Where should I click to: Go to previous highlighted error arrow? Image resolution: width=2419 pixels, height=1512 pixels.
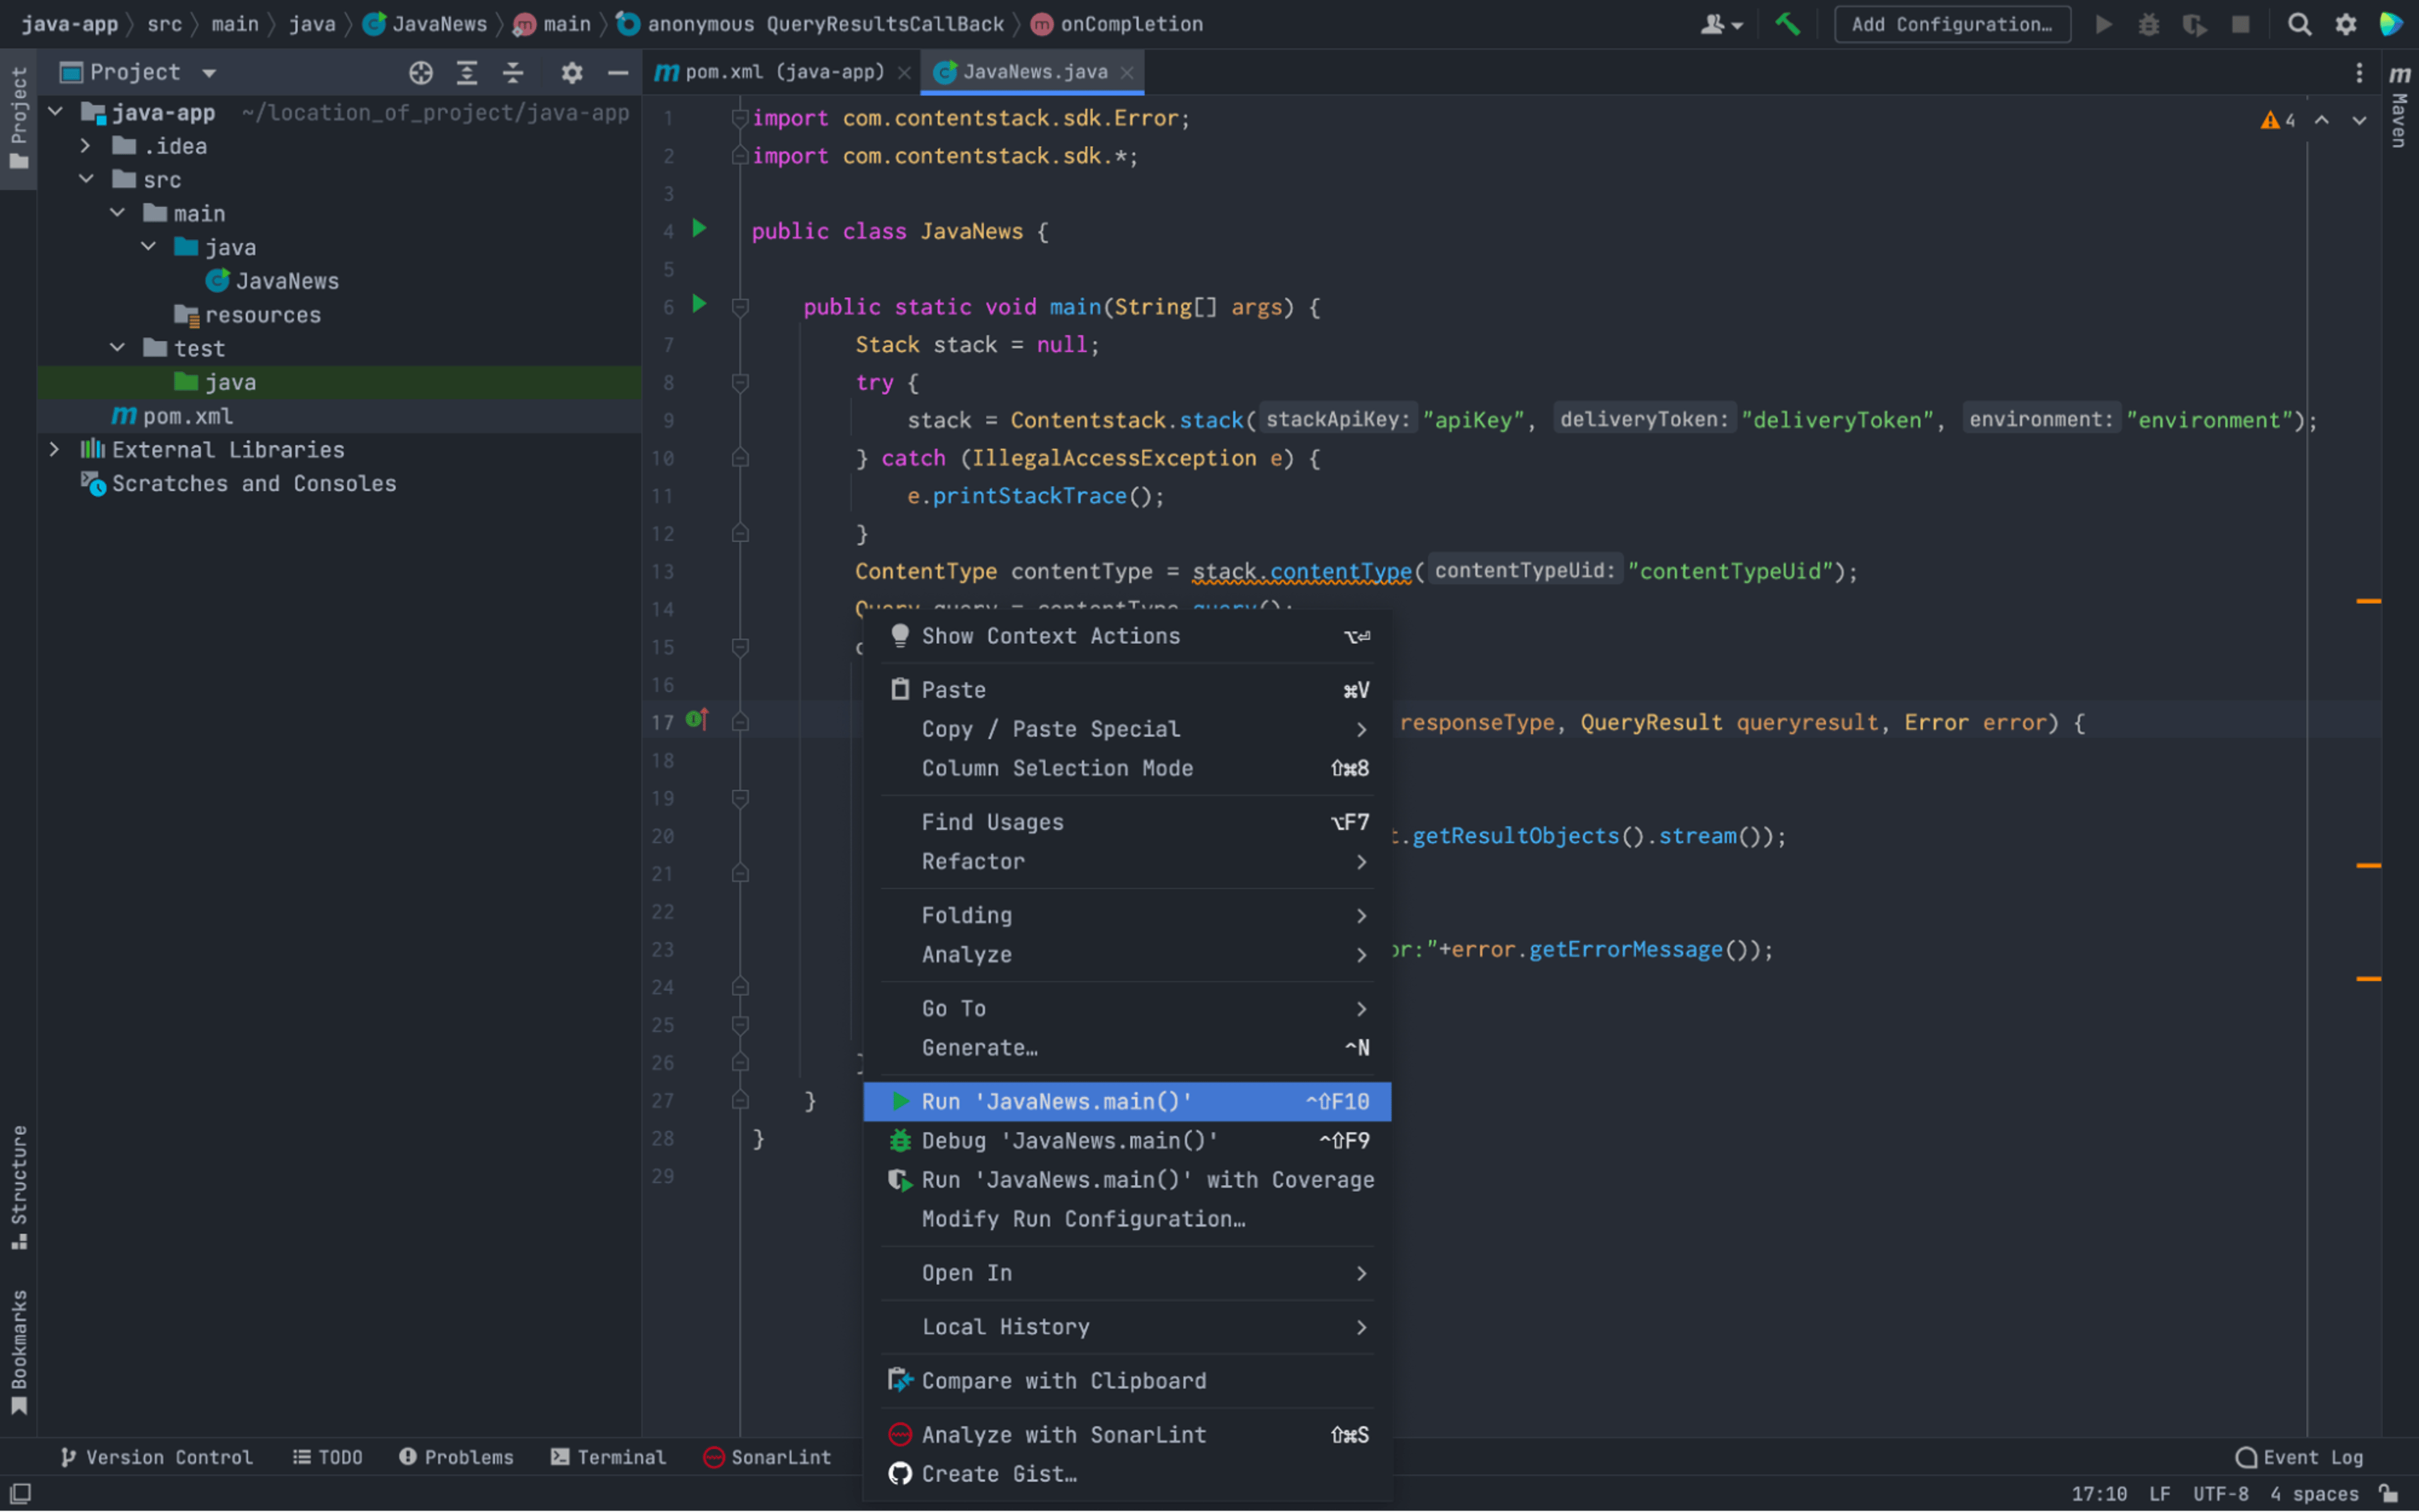pyautogui.click(x=2322, y=120)
